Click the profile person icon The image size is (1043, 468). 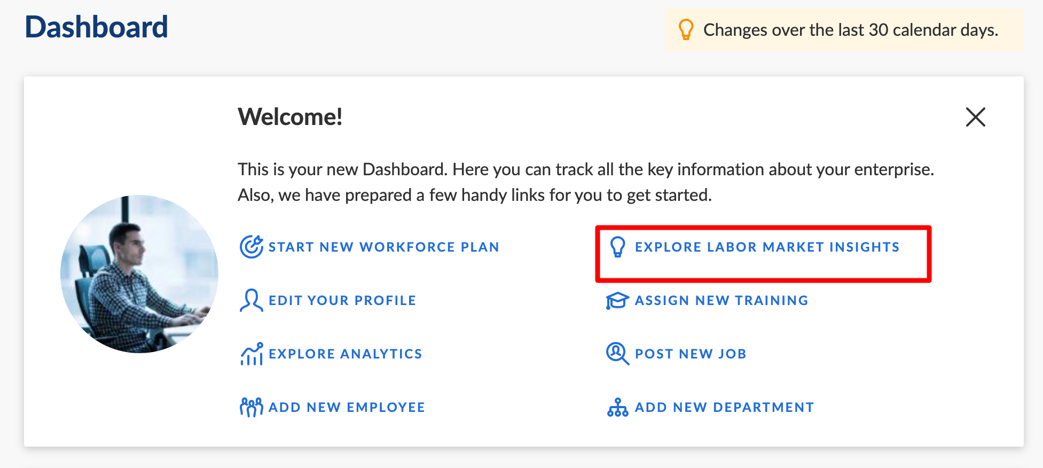251,300
